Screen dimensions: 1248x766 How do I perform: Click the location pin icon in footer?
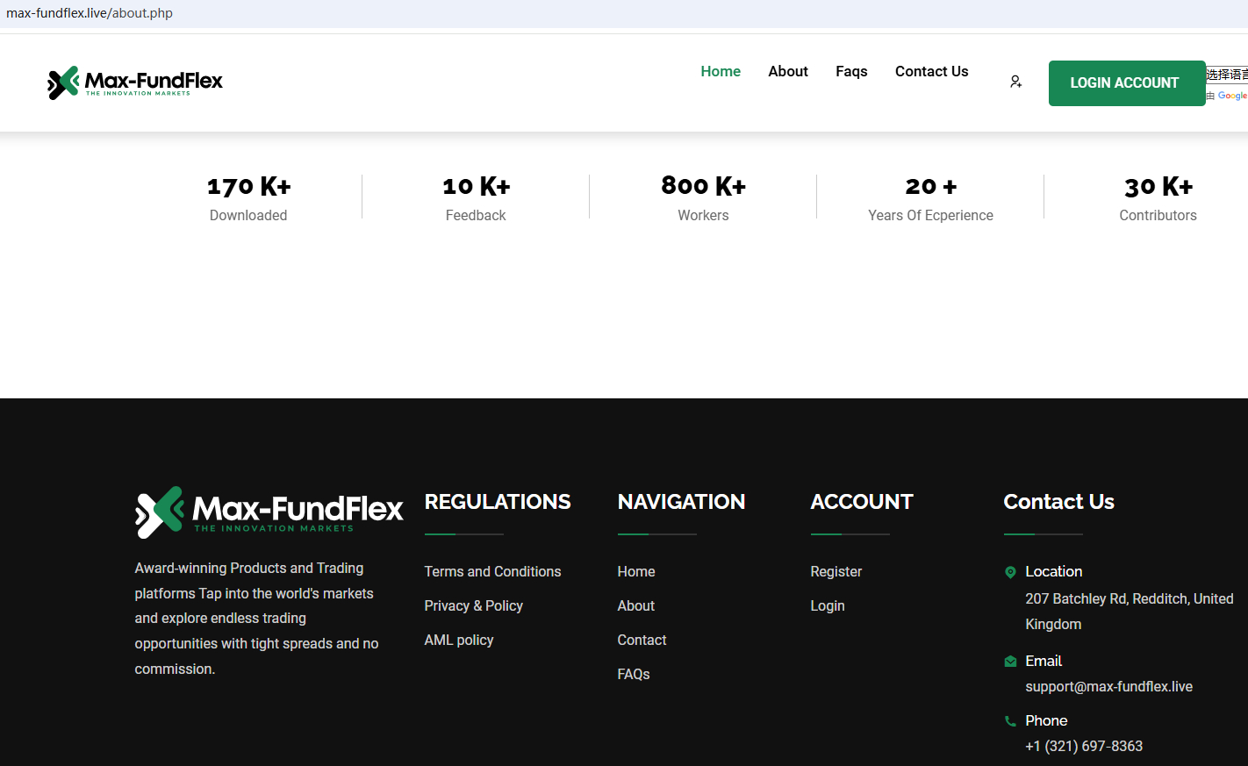1010,572
